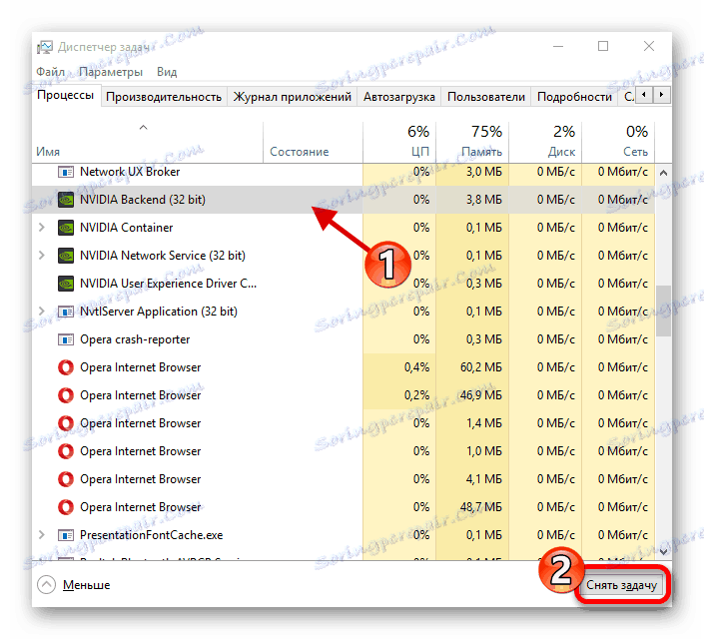
Task: Click Opera icon in 4,1 МБ row
Action: 66,479
